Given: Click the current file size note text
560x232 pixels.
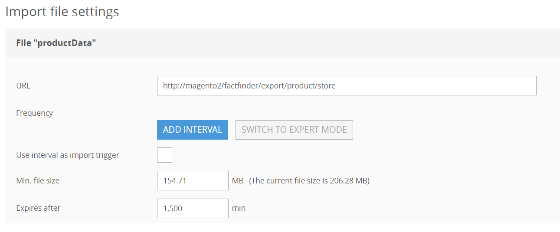Looking at the screenshot, I should tap(309, 181).
